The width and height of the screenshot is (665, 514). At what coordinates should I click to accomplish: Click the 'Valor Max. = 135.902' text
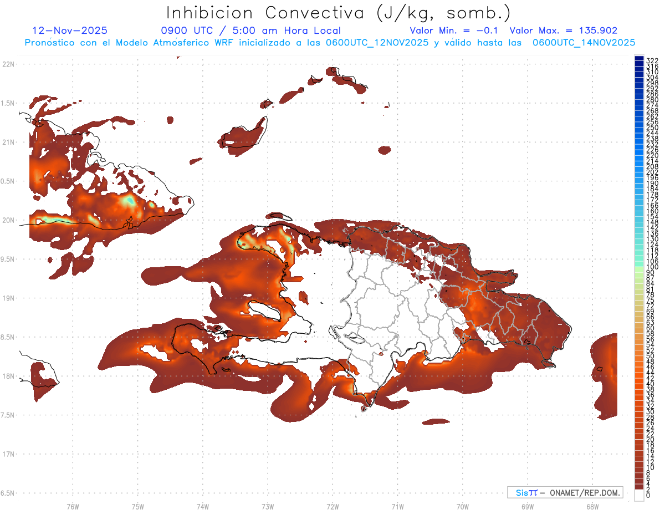[563, 30]
